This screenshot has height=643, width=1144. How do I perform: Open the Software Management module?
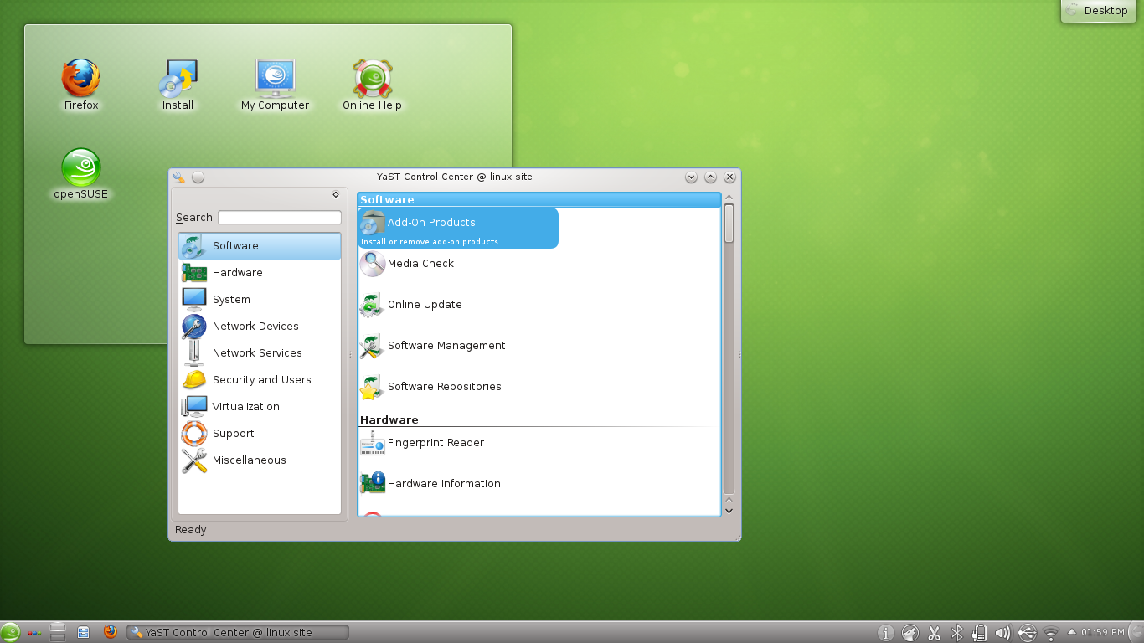pyautogui.click(x=433, y=346)
